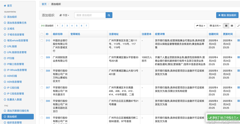The image size is (240, 124).
Task: Open ID link 306
Action: click(x=48, y=101)
